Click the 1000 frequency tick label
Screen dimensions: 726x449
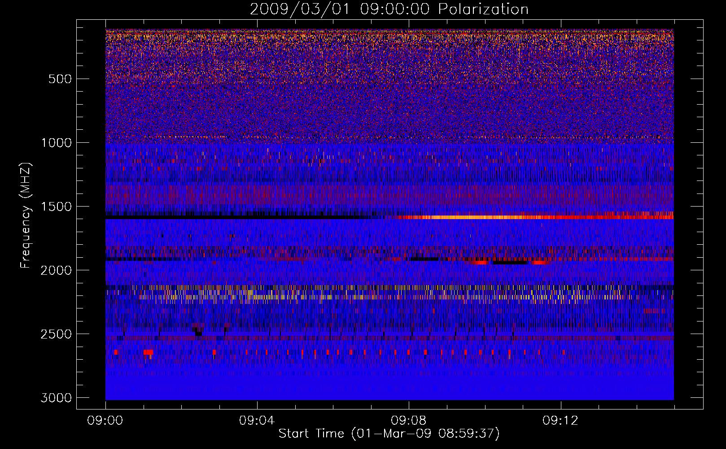click(56, 143)
